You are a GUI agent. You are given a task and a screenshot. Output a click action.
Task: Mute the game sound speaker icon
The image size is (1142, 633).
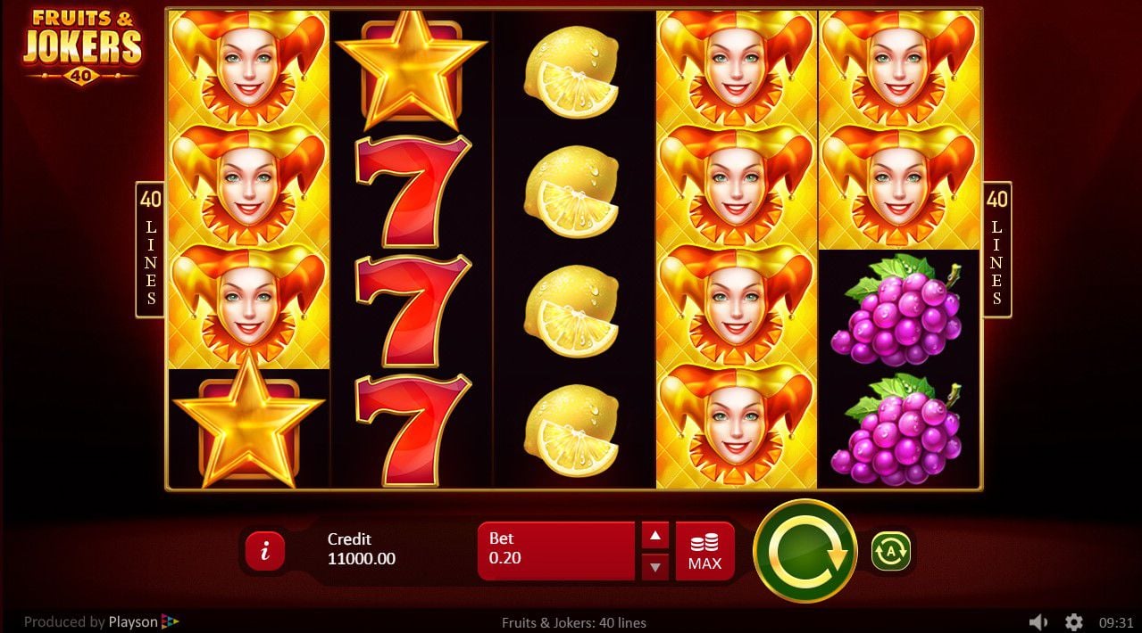click(1038, 621)
